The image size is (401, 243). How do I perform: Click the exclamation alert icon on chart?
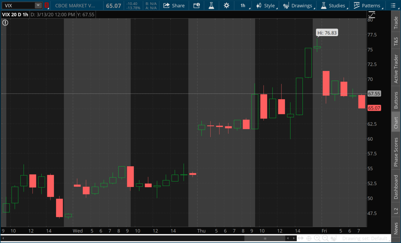(x=5, y=23)
